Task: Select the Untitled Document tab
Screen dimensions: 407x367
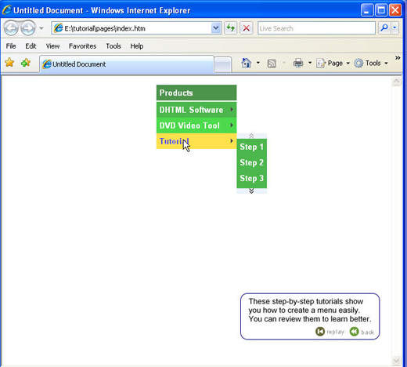Action: [x=127, y=64]
